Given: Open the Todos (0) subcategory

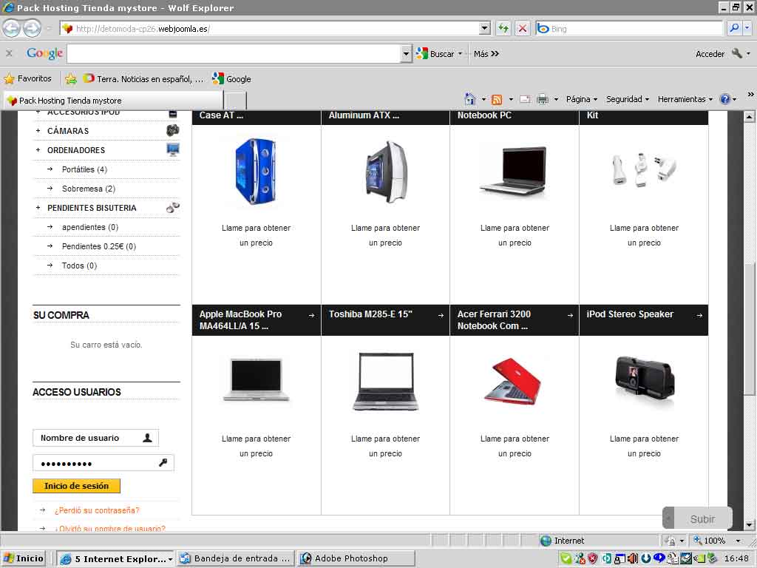Looking at the screenshot, I should (79, 266).
